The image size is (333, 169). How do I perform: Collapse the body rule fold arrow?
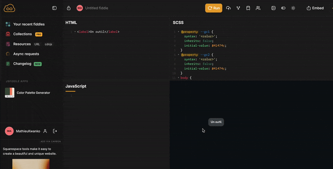point(178,78)
